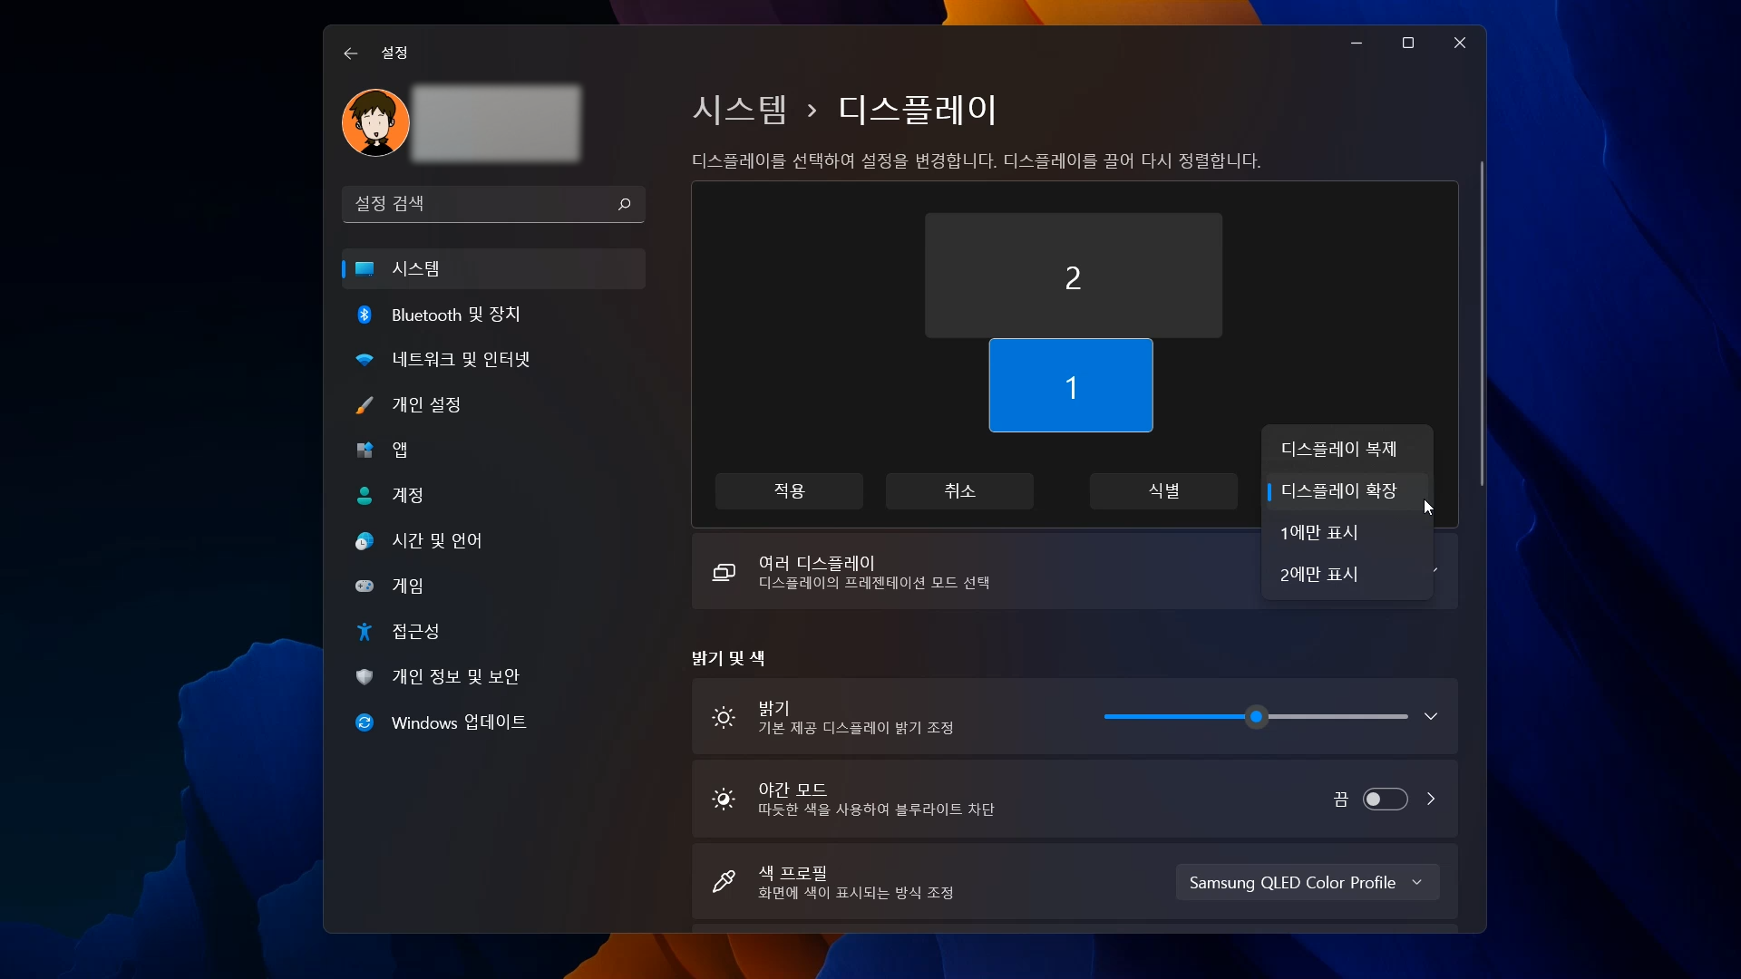1741x979 pixels.
Task: Expand the 밝기 chevron
Action: point(1430,716)
